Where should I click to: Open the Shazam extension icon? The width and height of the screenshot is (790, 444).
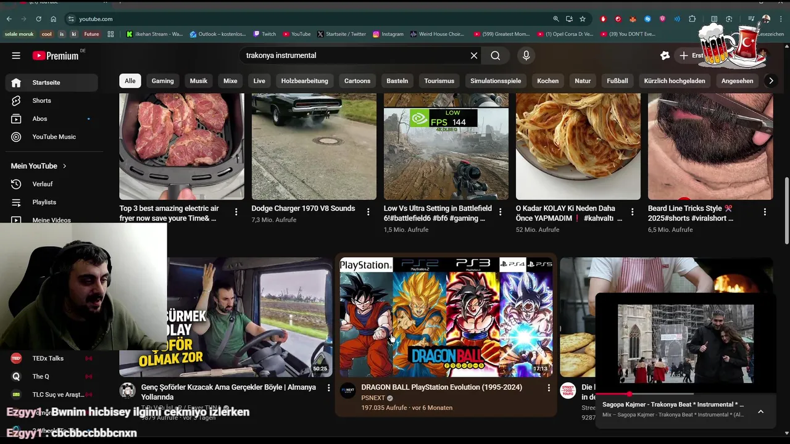647,19
